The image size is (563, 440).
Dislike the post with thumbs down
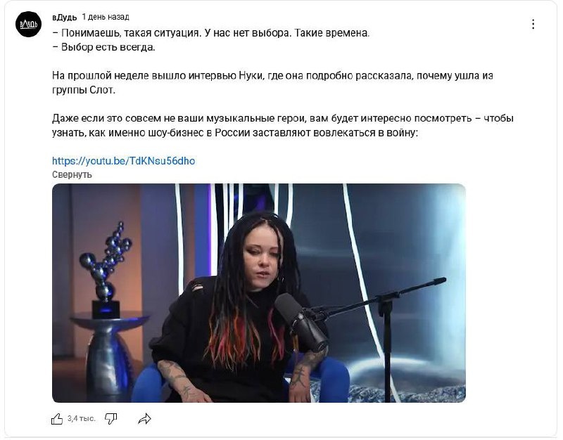coord(111,418)
